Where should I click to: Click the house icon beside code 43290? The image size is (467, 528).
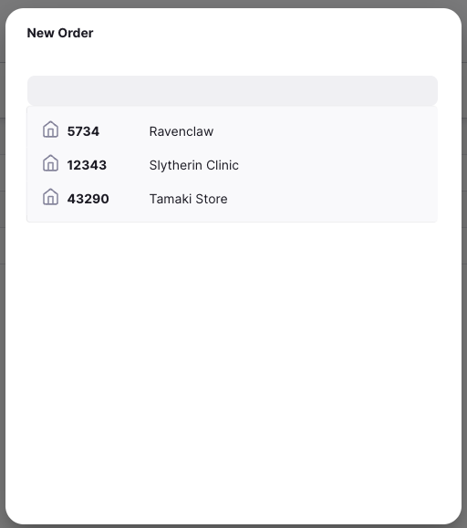click(x=50, y=197)
